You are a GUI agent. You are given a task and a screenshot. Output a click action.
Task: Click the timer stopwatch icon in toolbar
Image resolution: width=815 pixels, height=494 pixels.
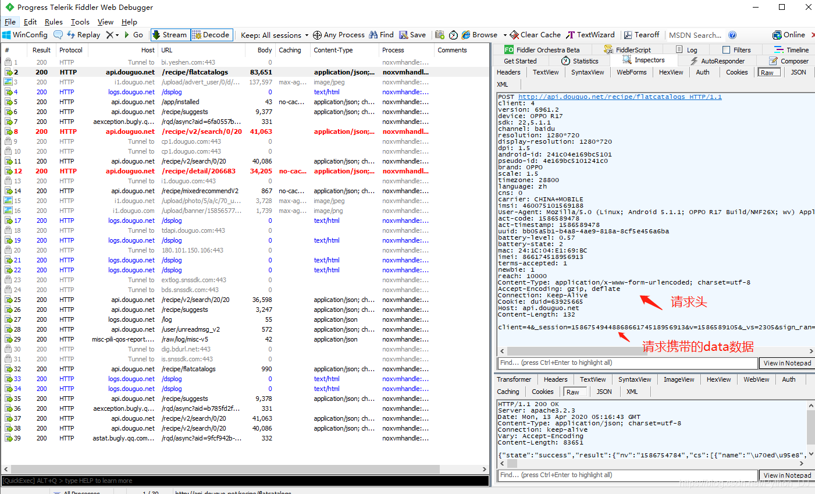(x=453, y=35)
